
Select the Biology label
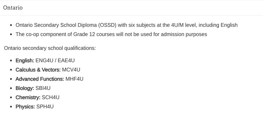coord(25,88)
